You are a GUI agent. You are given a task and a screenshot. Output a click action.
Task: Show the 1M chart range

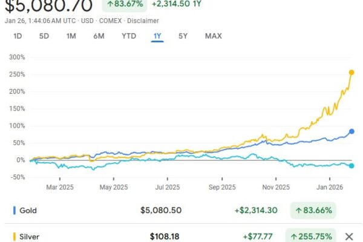71,36
